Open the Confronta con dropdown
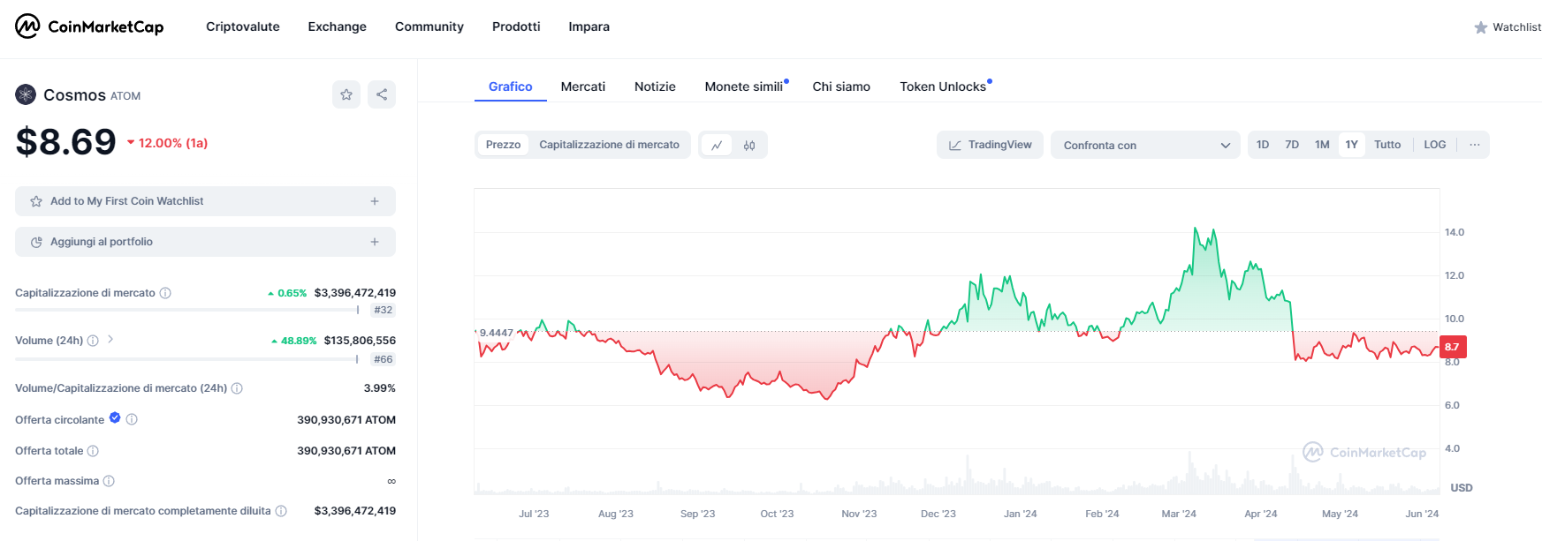Screen dimensions: 1542x541 (x=1145, y=146)
